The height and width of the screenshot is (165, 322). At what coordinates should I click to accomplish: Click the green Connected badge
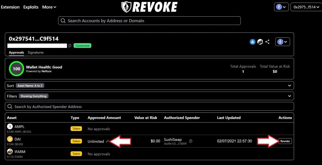[x=82, y=46]
